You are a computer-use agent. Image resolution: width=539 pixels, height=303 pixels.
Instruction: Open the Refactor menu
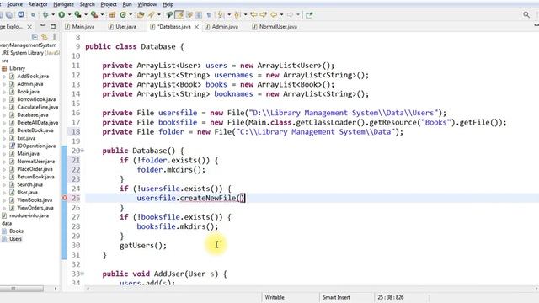pyautogui.click(x=38, y=4)
